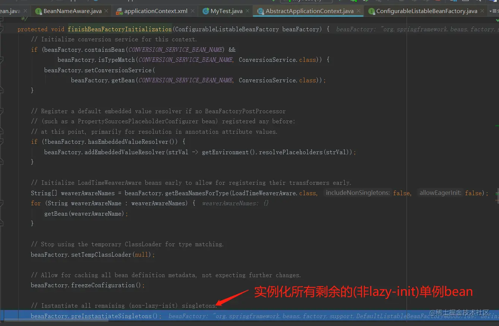Click the comment "Stop using the temporary ClassLoader"
Screen dimensions: 499x326
[127, 244]
